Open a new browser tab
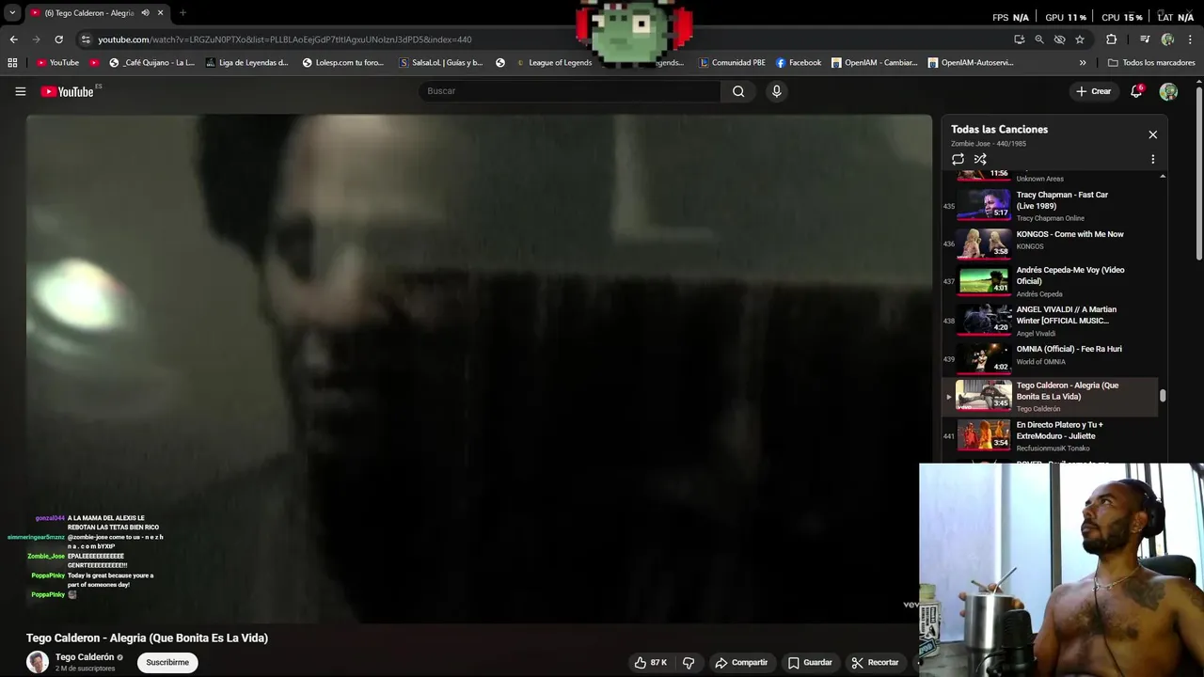The height and width of the screenshot is (677, 1204). tap(182, 13)
